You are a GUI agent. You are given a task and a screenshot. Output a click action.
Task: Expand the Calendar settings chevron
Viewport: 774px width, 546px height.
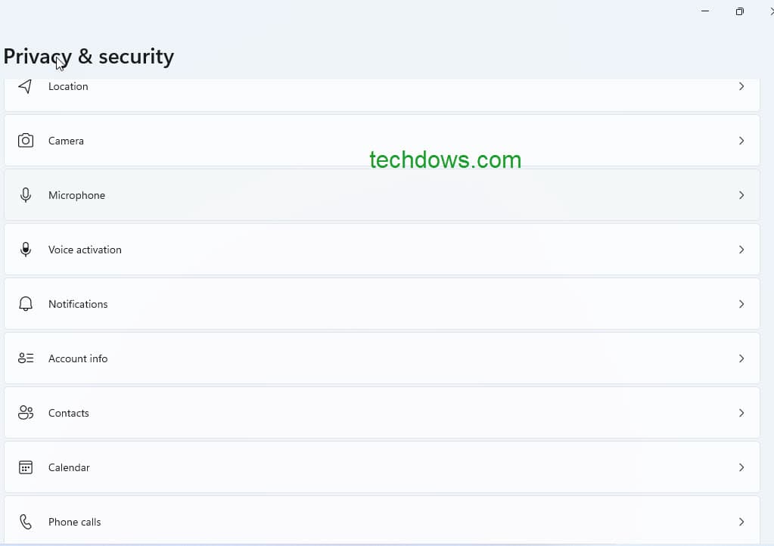tap(741, 467)
